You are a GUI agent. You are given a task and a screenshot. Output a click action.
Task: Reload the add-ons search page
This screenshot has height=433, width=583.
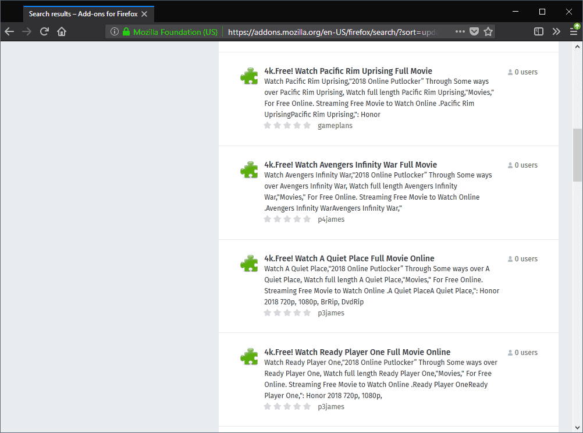(44, 31)
